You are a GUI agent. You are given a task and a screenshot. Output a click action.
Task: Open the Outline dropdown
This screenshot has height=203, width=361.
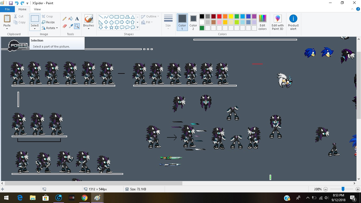pos(150,16)
